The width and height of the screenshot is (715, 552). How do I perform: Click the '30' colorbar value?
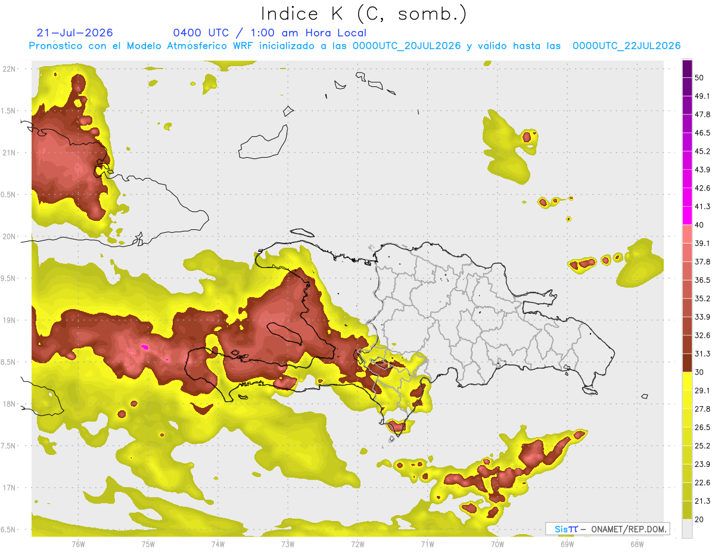pyautogui.click(x=700, y=372)
